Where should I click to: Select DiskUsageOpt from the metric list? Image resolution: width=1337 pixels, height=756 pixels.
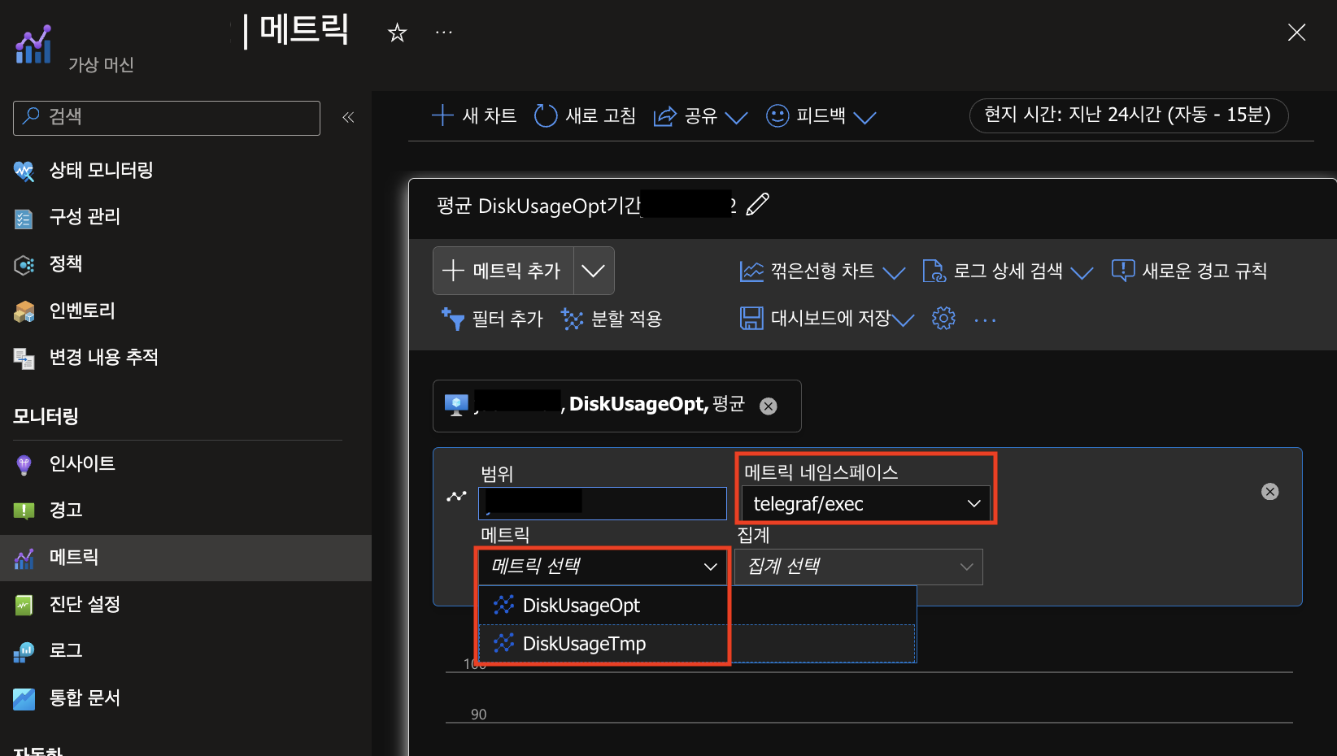pos(581,606)
